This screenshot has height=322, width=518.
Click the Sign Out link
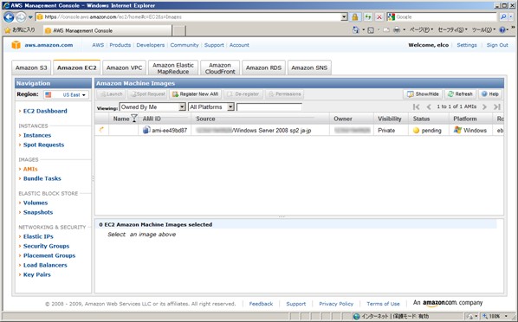coord(497,45)
